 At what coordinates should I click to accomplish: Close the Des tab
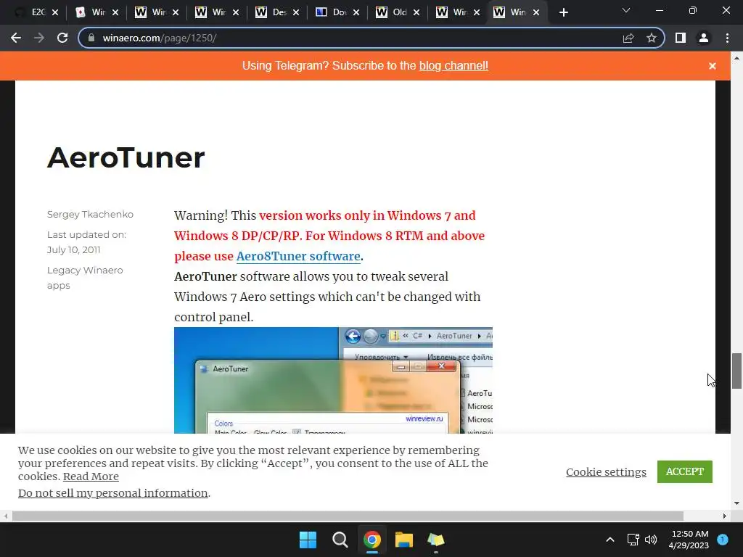pos(296,12)
